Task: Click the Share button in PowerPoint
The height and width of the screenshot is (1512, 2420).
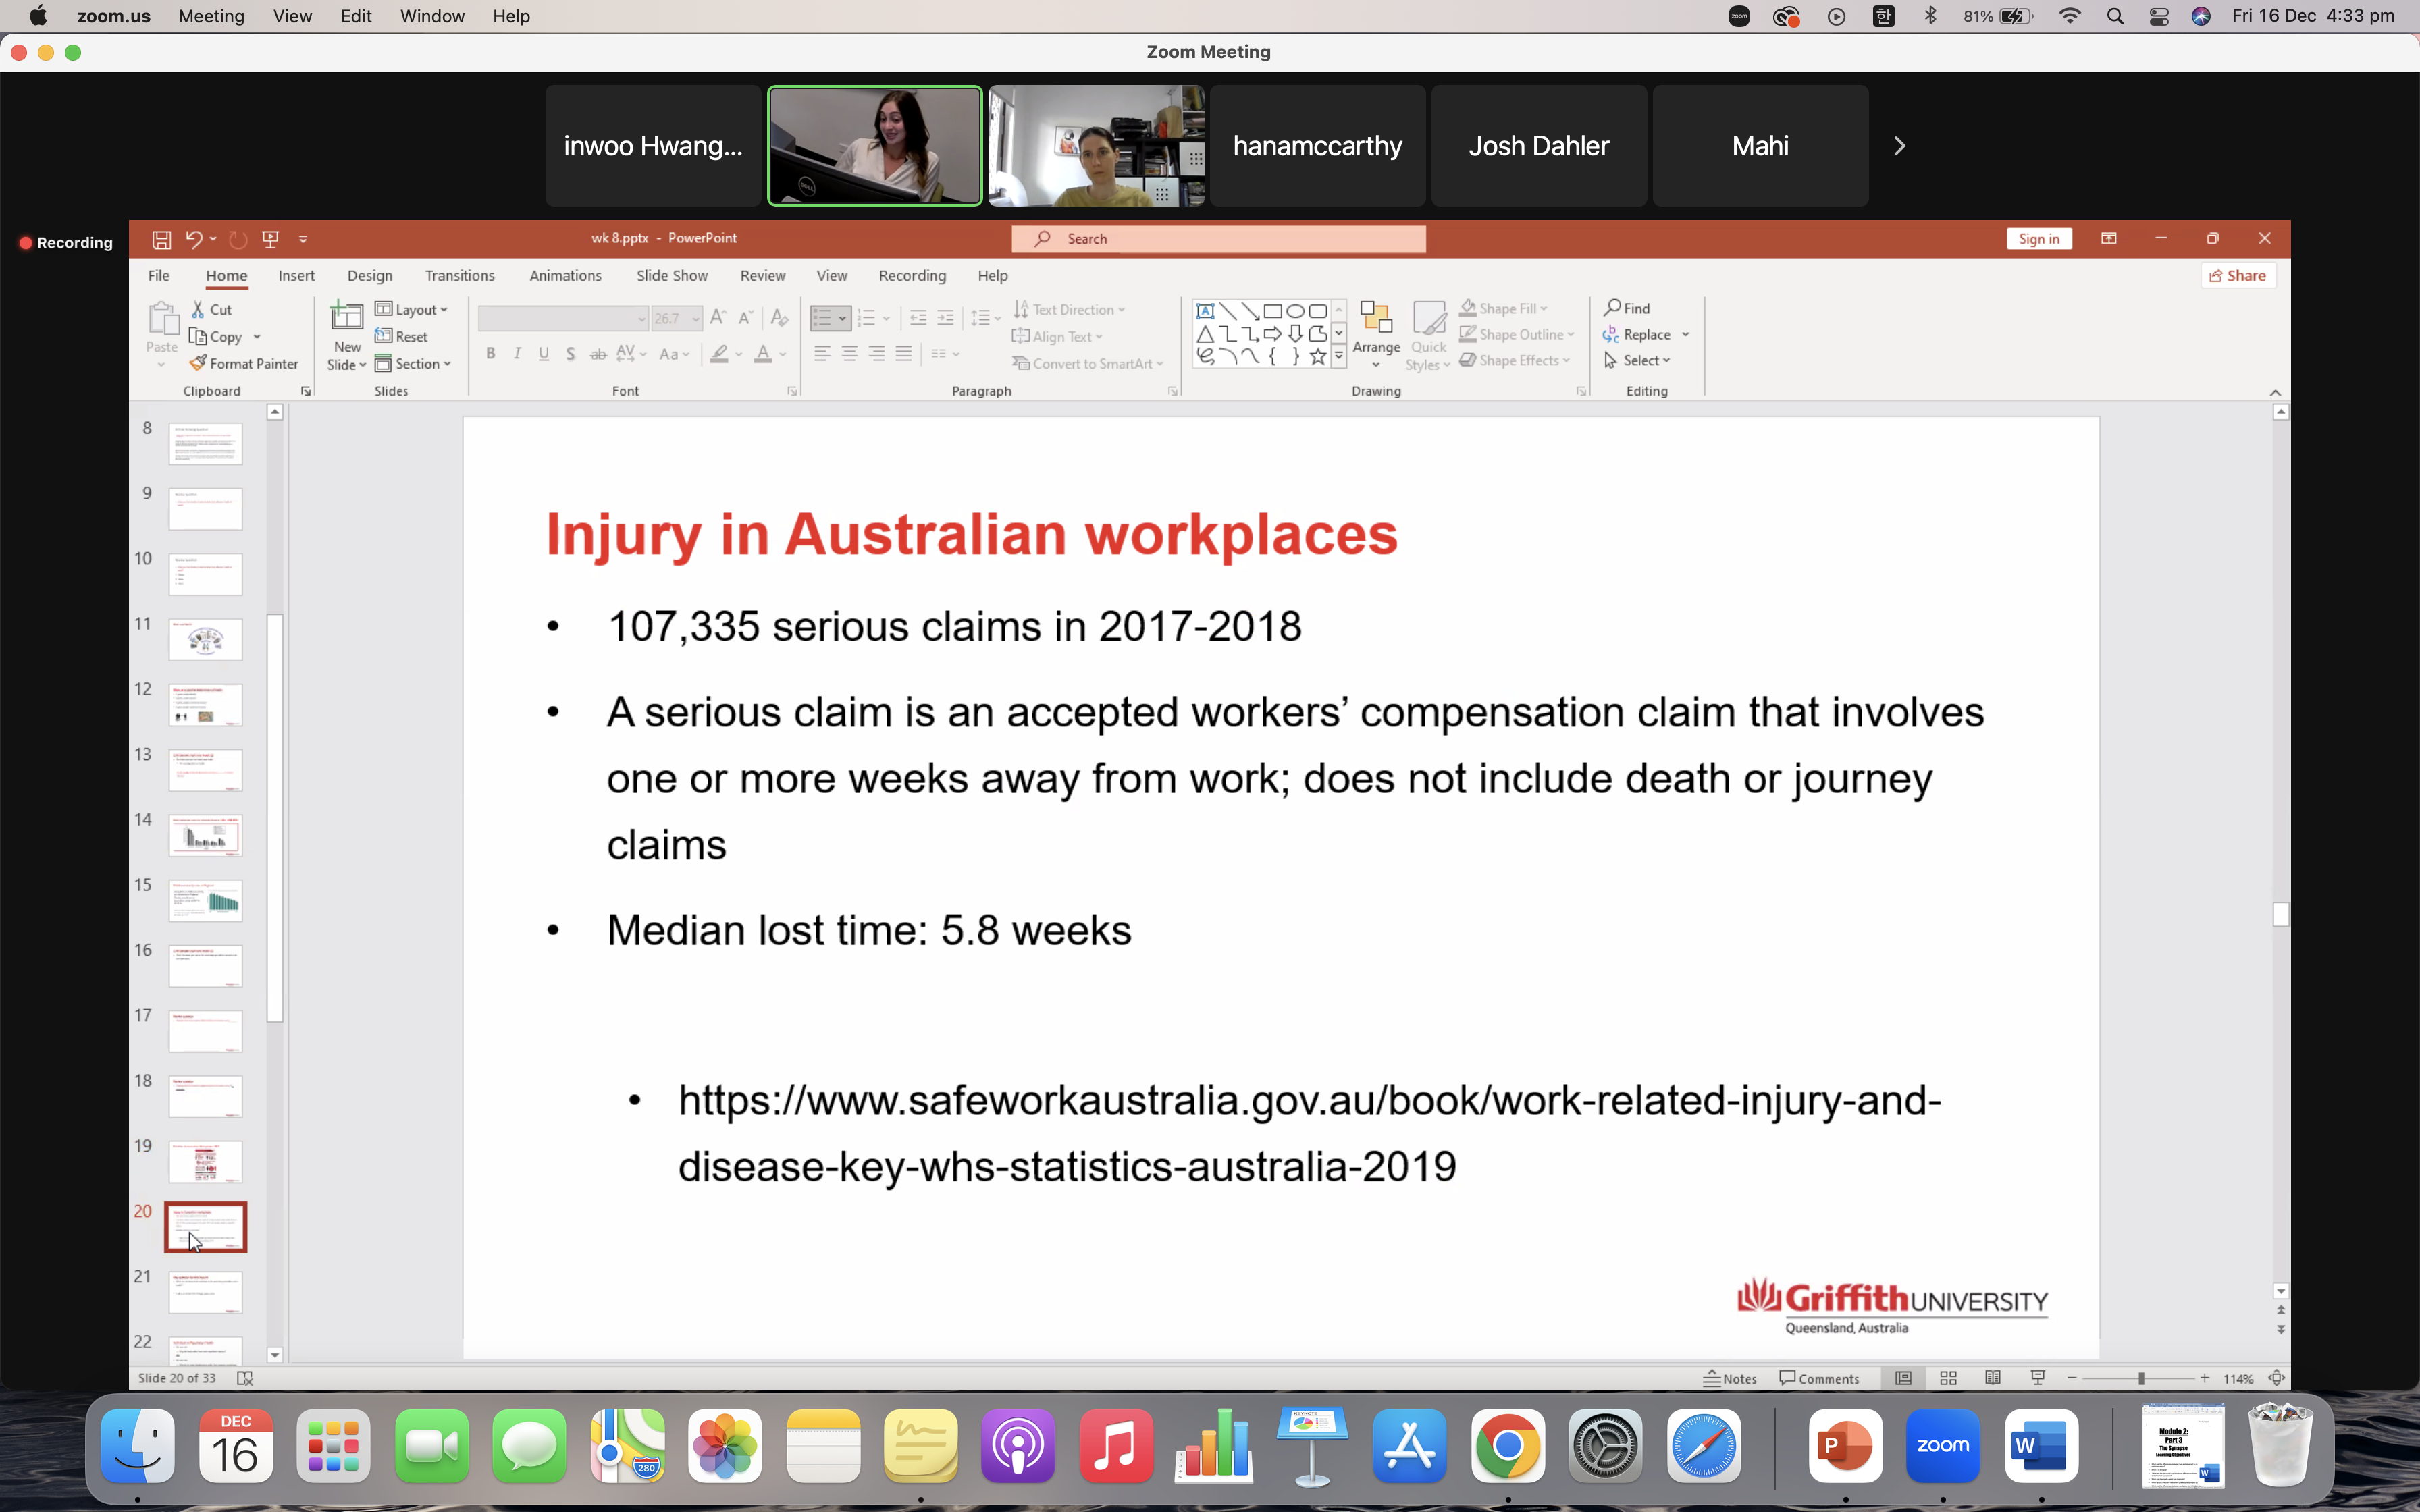Action: [x=2238, y=276]
